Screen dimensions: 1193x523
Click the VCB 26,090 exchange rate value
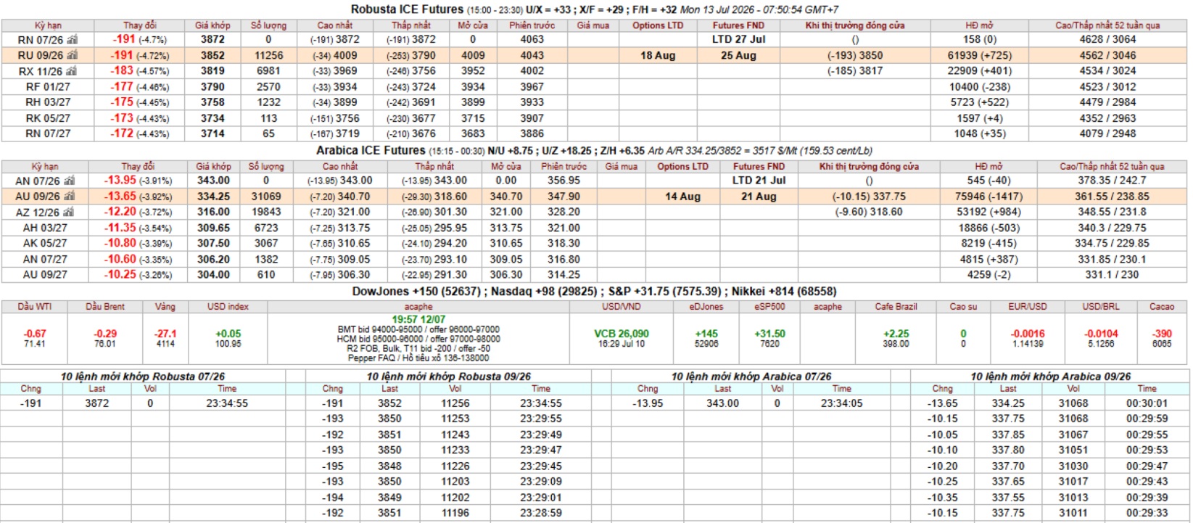(x=622, y=334)
